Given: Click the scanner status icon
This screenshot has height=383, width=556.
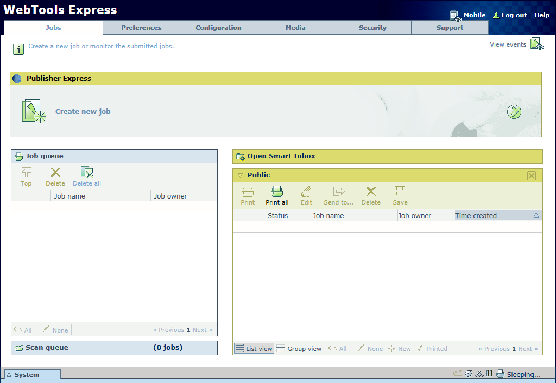Looking at the screenshot, I should pos(458,373).
